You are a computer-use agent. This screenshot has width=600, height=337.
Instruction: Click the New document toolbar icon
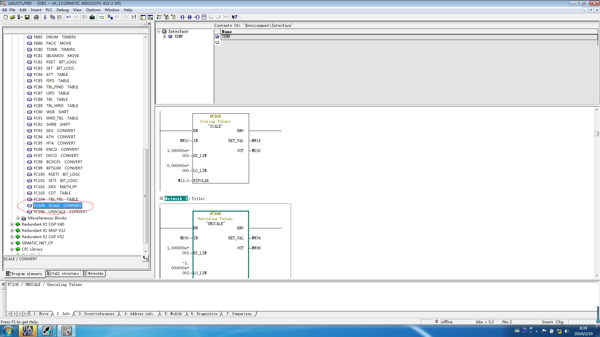tap(6, 17)
